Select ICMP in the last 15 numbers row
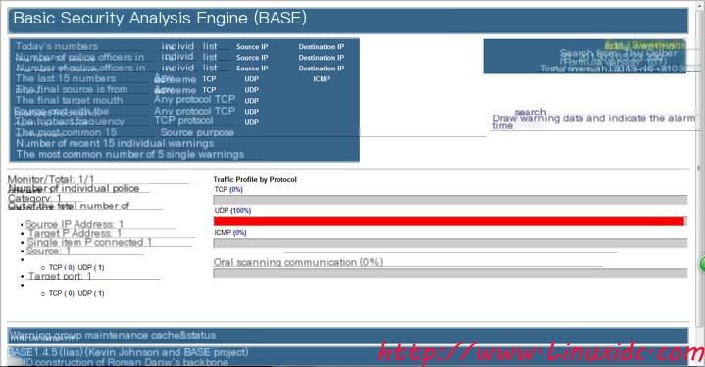The height and width of the screenshot is (367, 705). [x=322, y=79]
